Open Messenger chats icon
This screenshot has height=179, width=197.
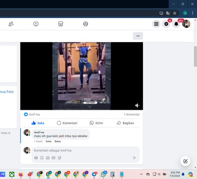pos(166,24)
